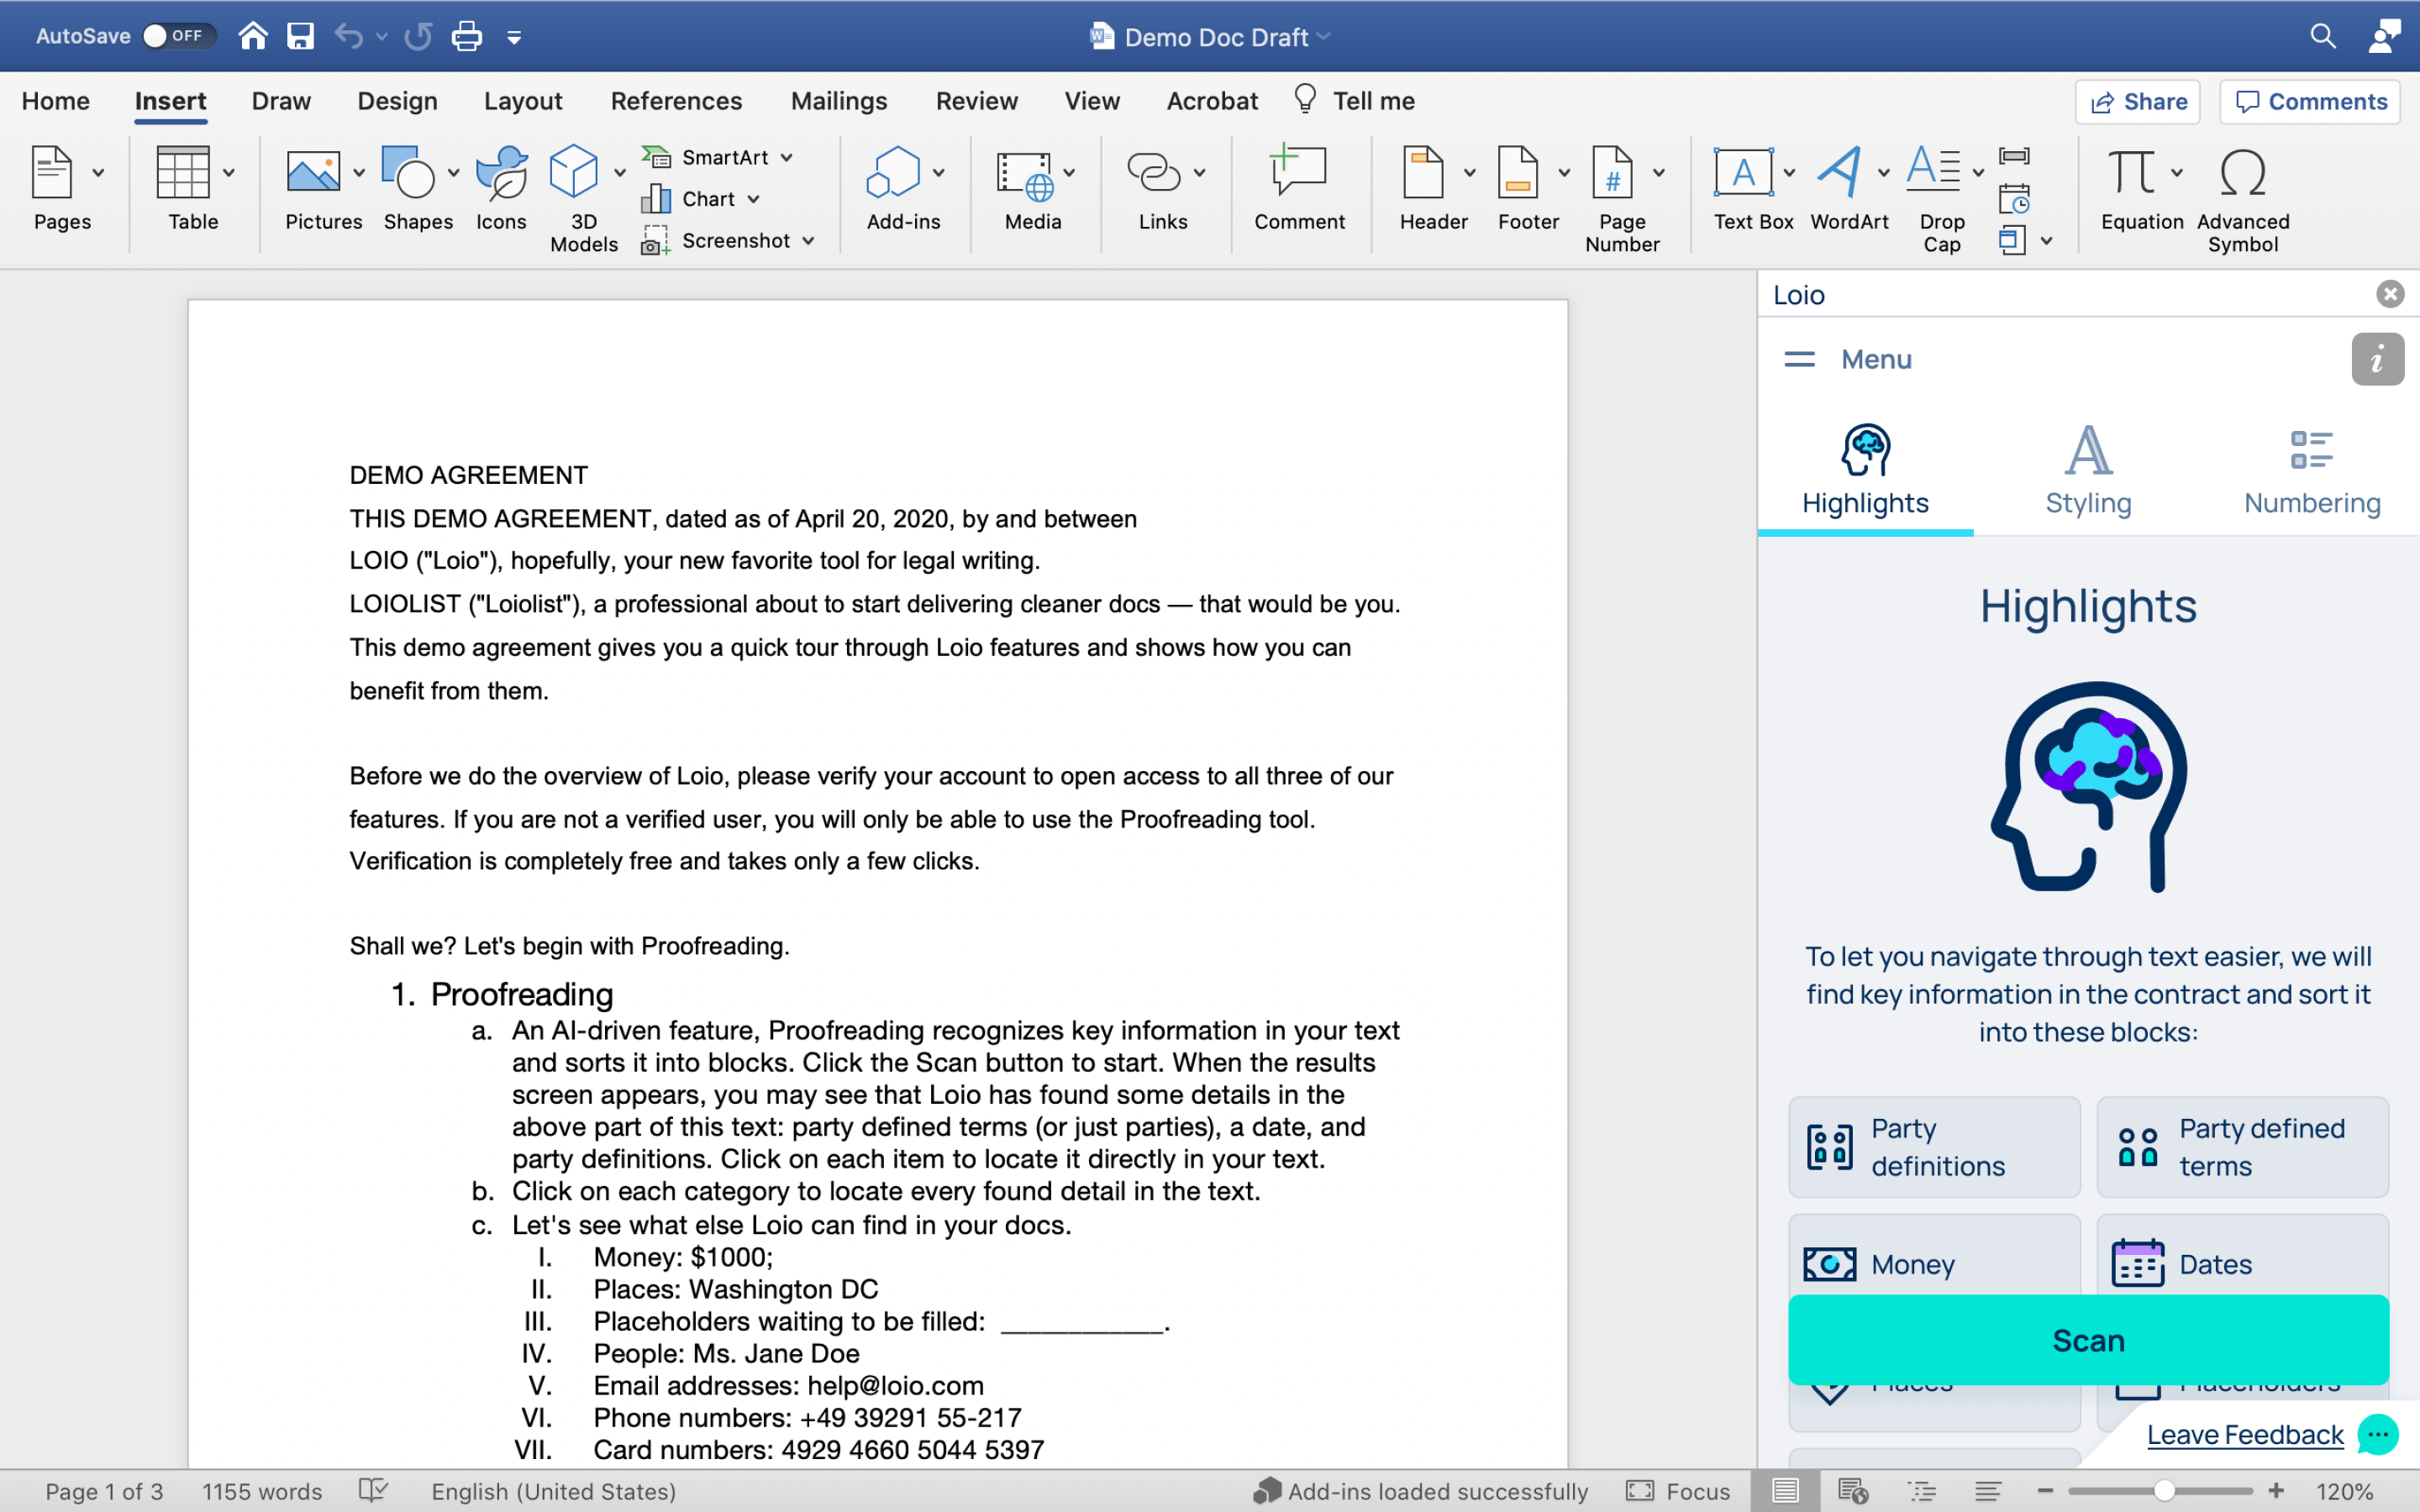
Task: Open the Leave Feedback link
Action: [2244, 1435]
